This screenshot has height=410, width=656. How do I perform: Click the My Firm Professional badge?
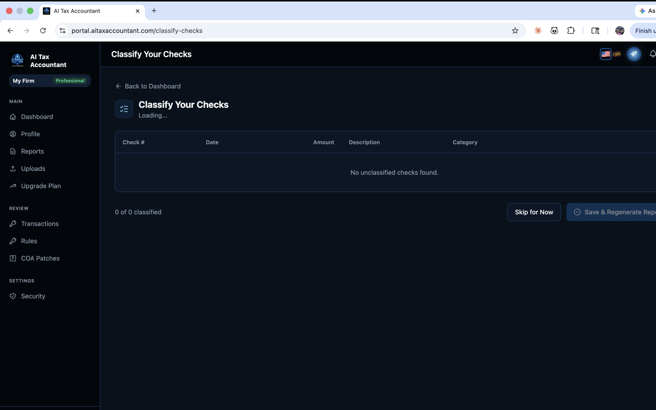coord(50,81)
